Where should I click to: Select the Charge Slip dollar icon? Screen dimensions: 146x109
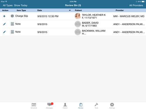click(12, 16)
